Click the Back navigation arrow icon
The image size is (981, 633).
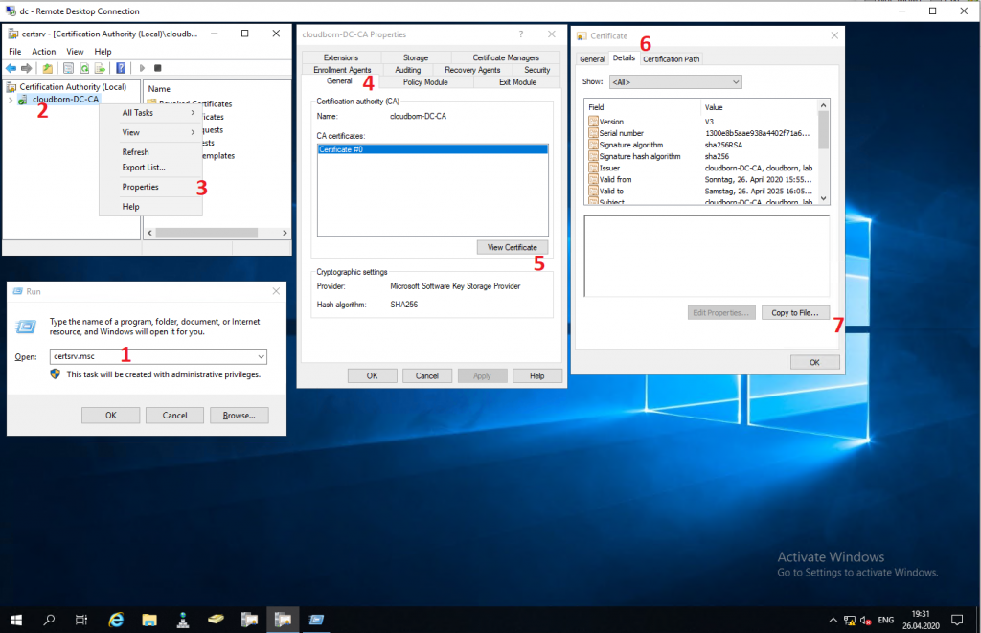coord(11,68)
